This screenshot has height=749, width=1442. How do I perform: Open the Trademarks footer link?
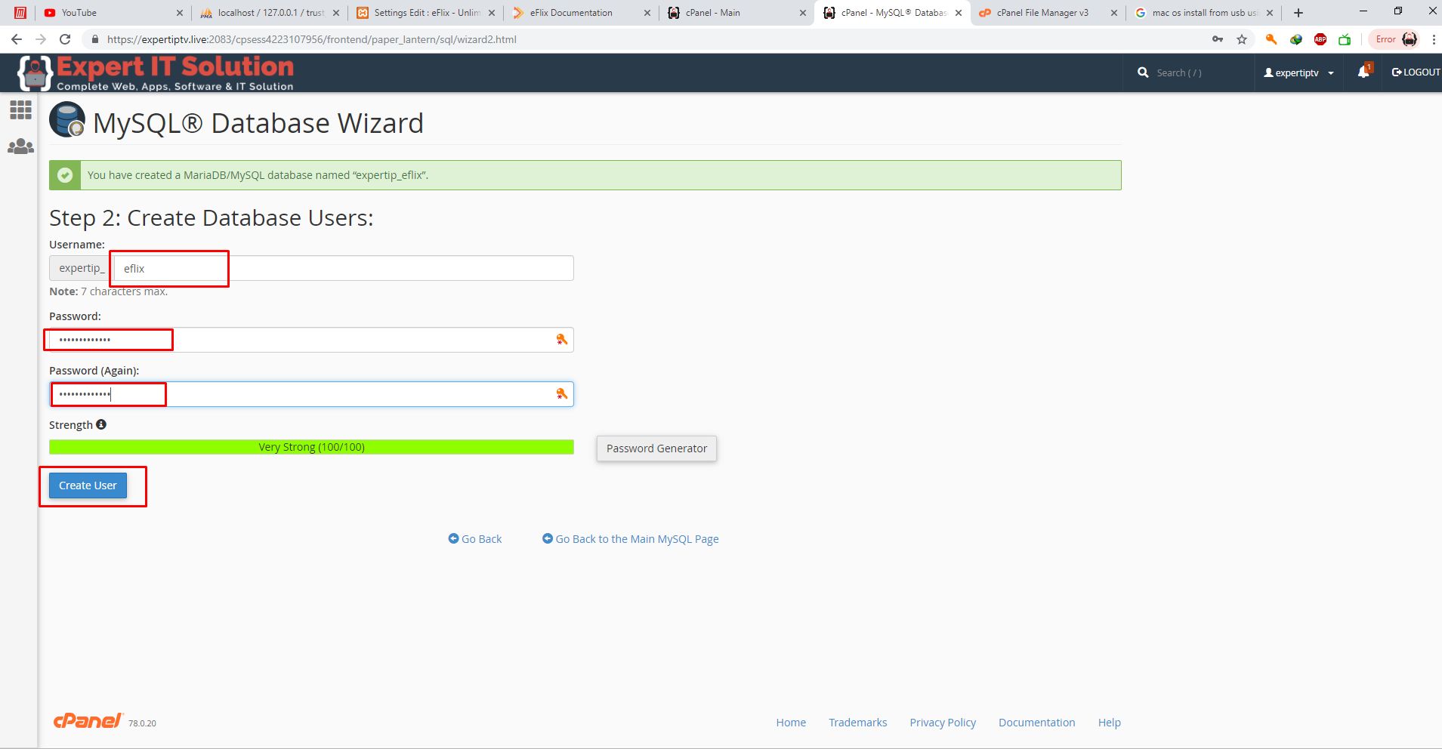pos(858,723)
